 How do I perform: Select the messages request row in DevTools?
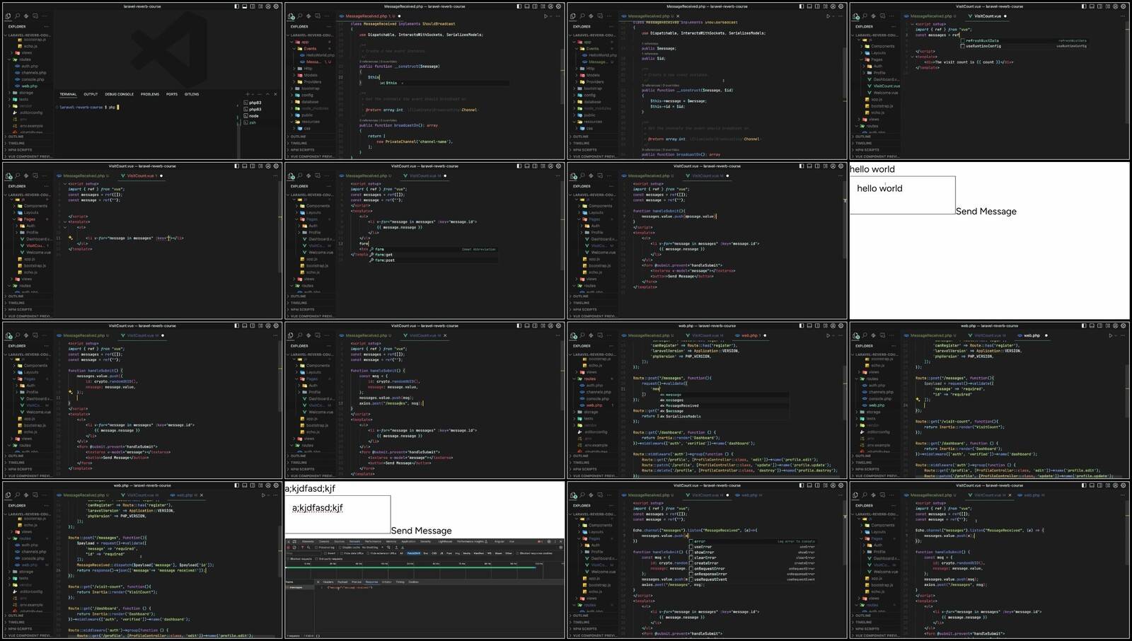click(301, 587)
